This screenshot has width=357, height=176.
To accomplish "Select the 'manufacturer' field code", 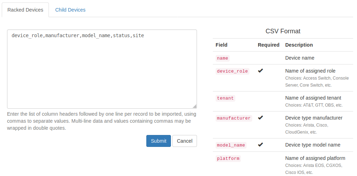I will tap(234, 118).
